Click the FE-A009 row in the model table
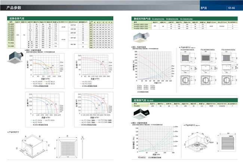Screen dimensions: 243x165 click(12, 24)
